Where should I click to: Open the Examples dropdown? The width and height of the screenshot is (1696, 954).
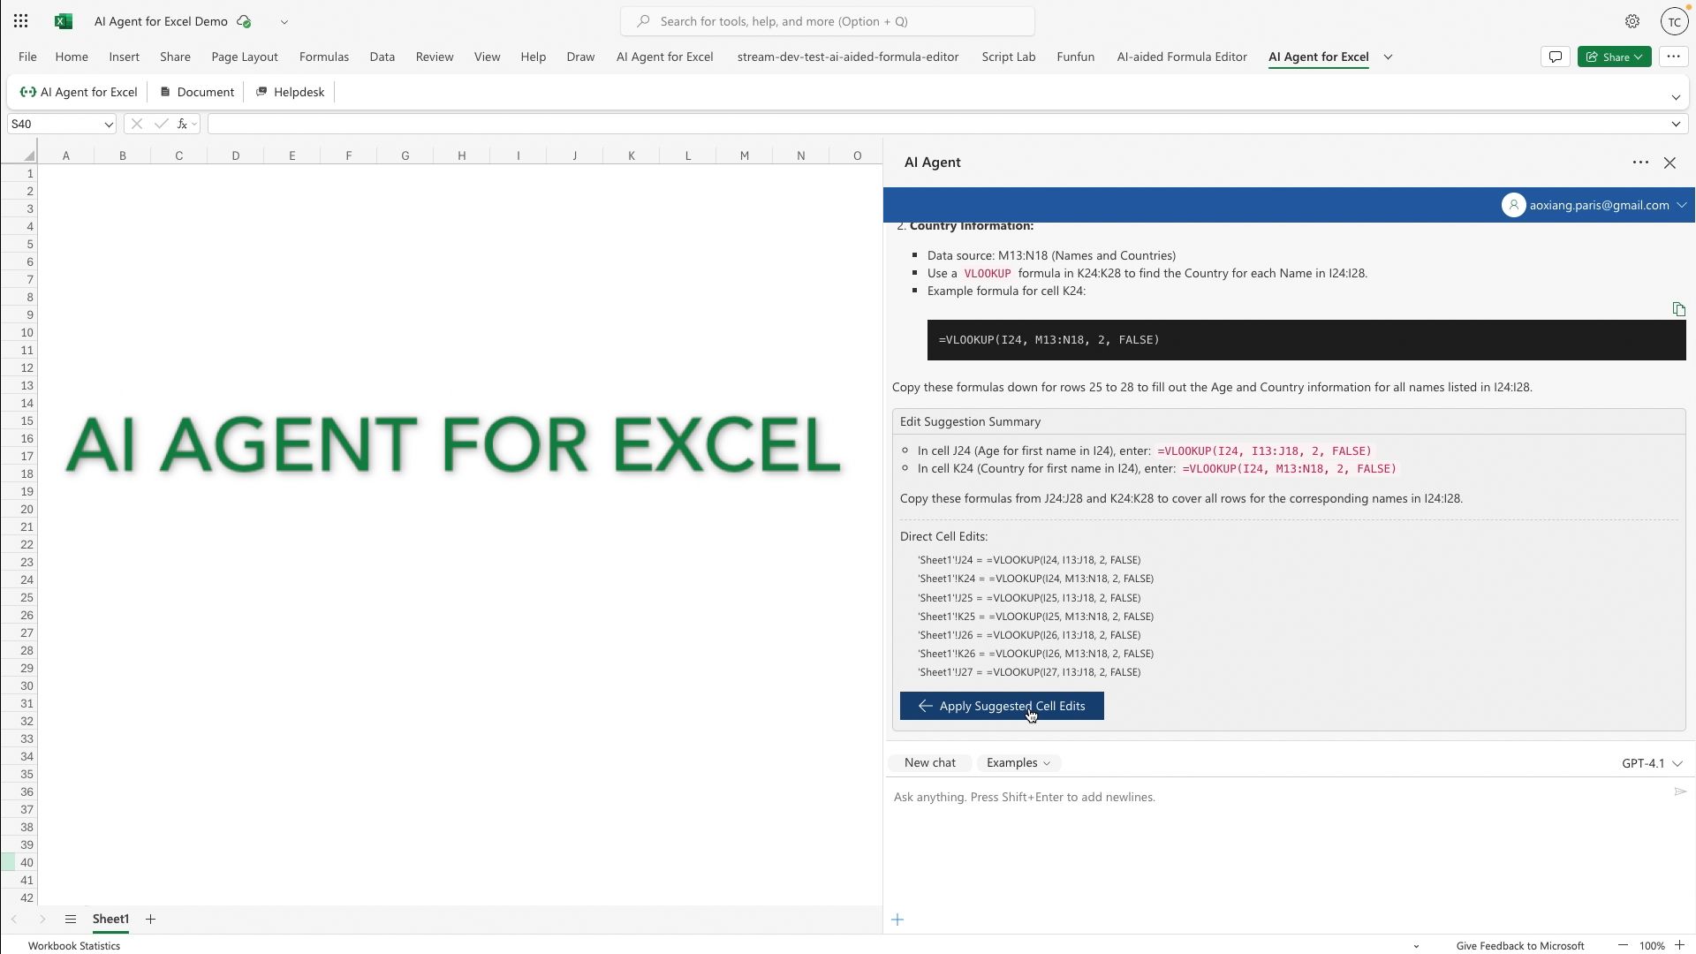tap(1018, 763)
